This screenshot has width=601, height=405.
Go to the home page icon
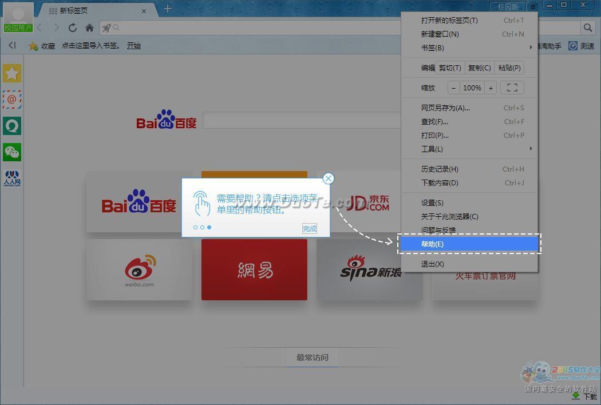89,27
